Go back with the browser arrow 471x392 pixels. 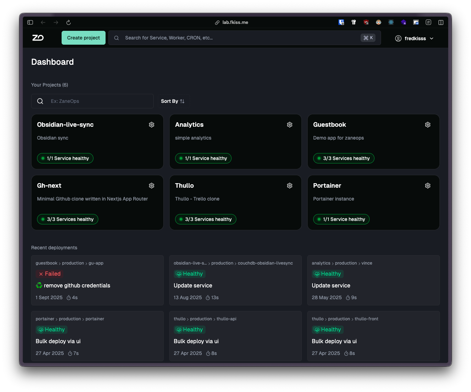[43, 23]
